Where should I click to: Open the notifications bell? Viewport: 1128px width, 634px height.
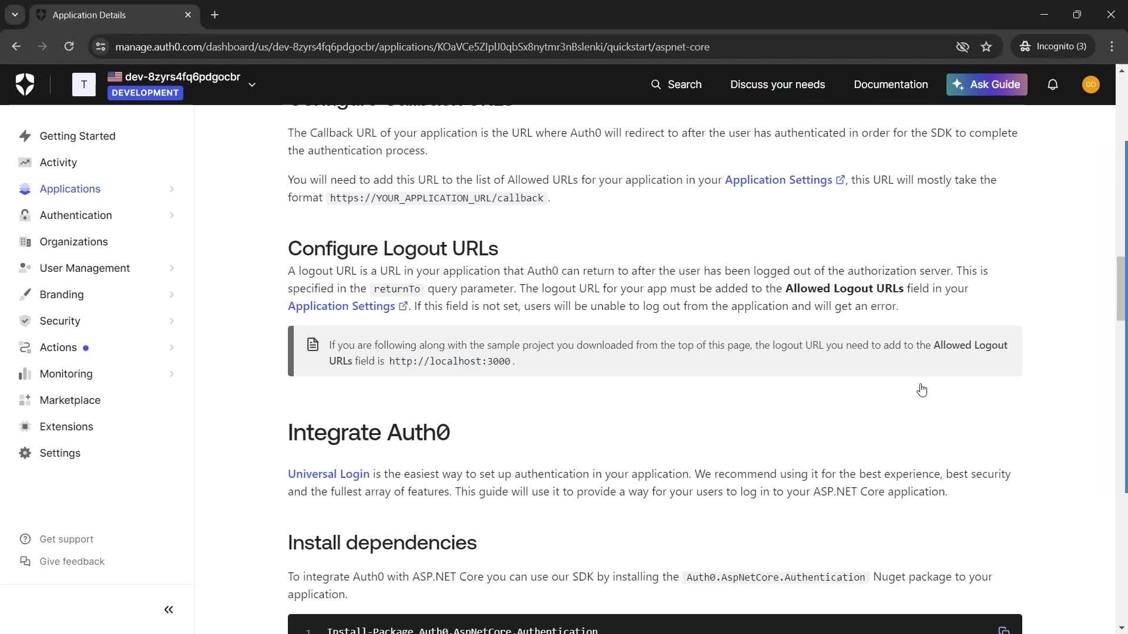click(1053, 85)
